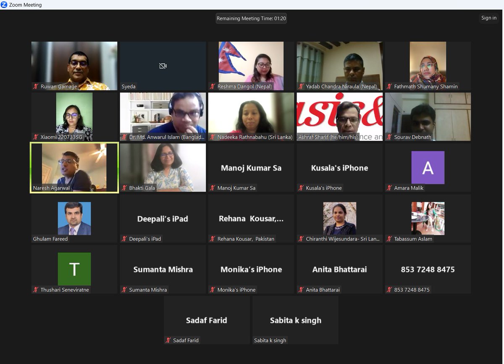This screenshot has width=504, height=364.
Task: Click the Remaining Meeting Time indicator
Action: click(x=251, y=18)
